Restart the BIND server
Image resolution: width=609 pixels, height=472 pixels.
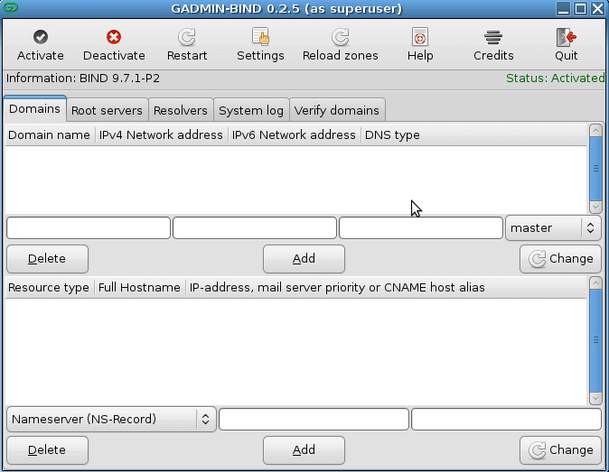pos(187,45)
